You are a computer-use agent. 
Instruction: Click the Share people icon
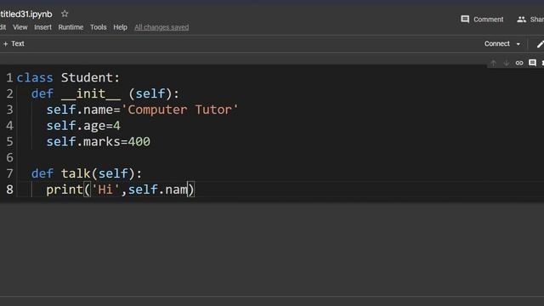pos(521,20)
